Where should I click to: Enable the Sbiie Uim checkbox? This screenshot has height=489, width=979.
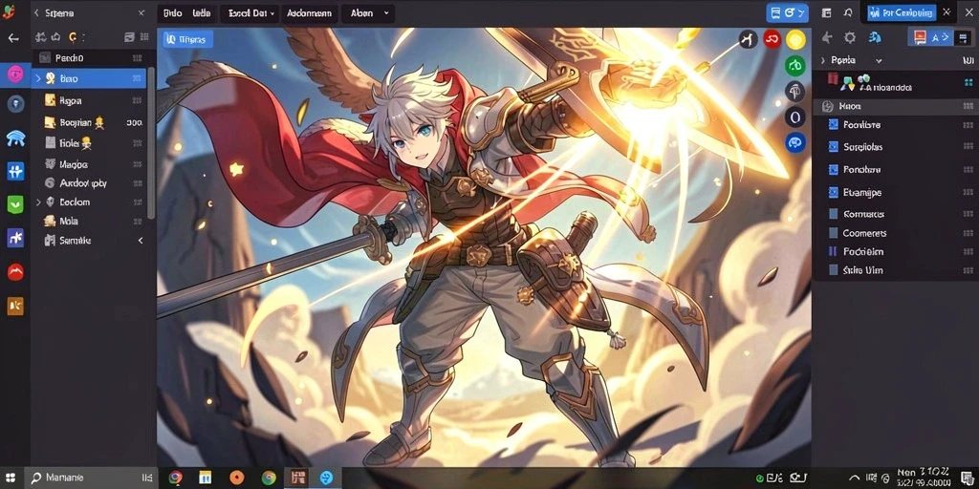pos(833,270)
